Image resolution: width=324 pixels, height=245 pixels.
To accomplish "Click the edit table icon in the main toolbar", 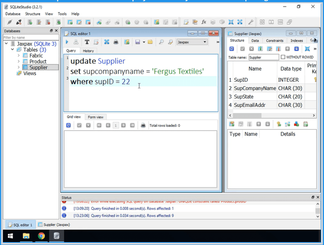I will (79, 22).
